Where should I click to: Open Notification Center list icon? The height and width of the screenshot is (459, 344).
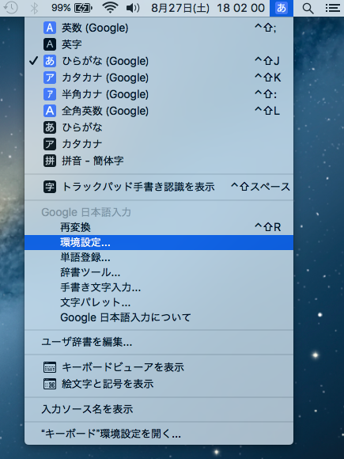click(333, 8)
